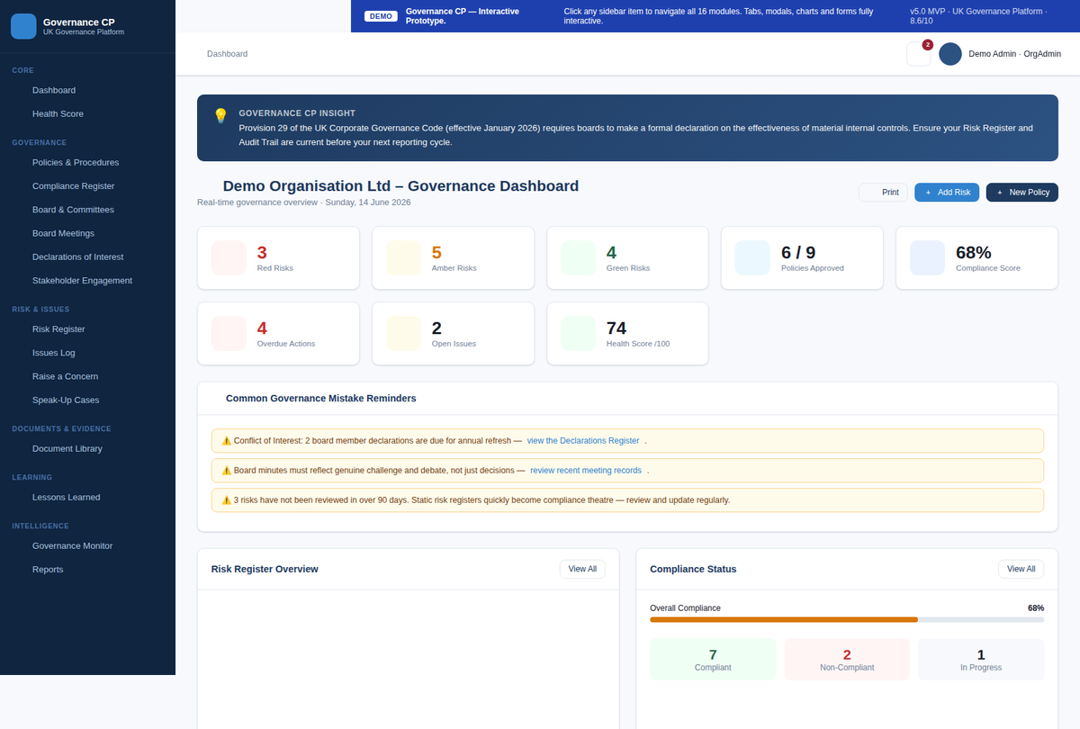The image size is (1080, 729).
Task: Click the blue Governance CP logo square
Action: tap(23, 26)
